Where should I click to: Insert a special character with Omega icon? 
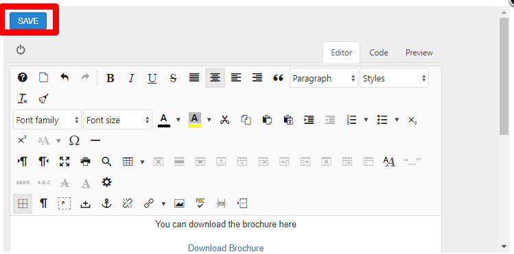click(74, 140)
